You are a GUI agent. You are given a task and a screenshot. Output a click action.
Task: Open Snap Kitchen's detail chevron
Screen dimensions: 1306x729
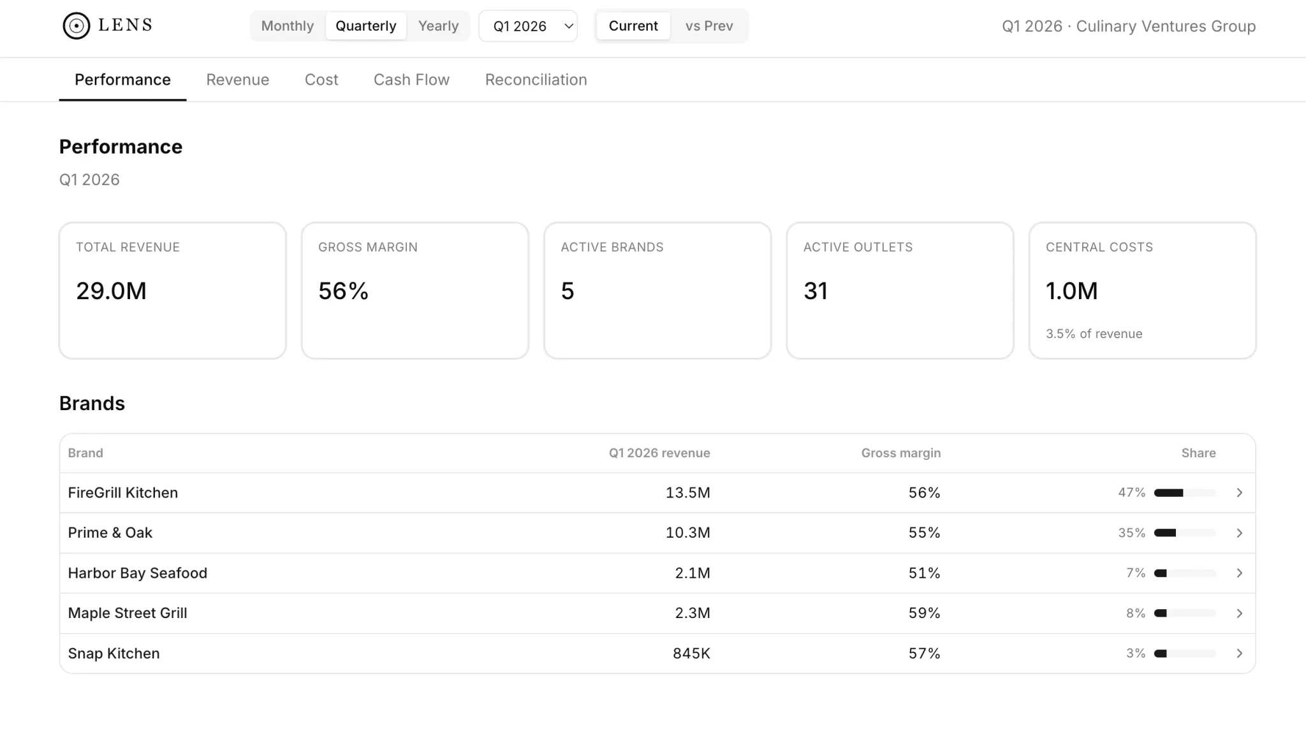pyautogui.click(x=1240, y=653)
